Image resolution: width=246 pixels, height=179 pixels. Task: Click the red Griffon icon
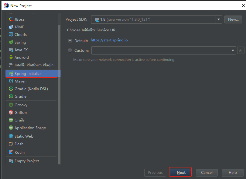pyautogui.click(x=11, y=112)
